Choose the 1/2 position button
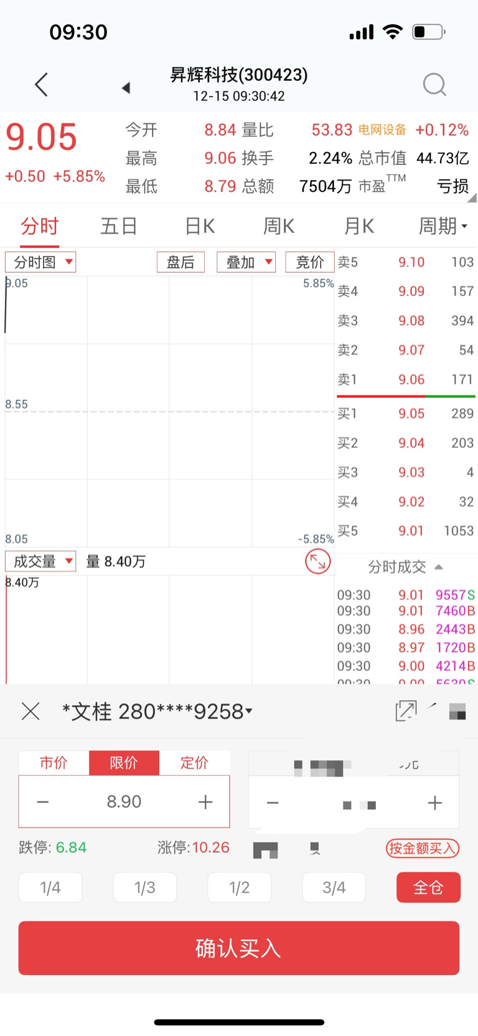Screen dimensions: 478x1036 tap(239, 887)
